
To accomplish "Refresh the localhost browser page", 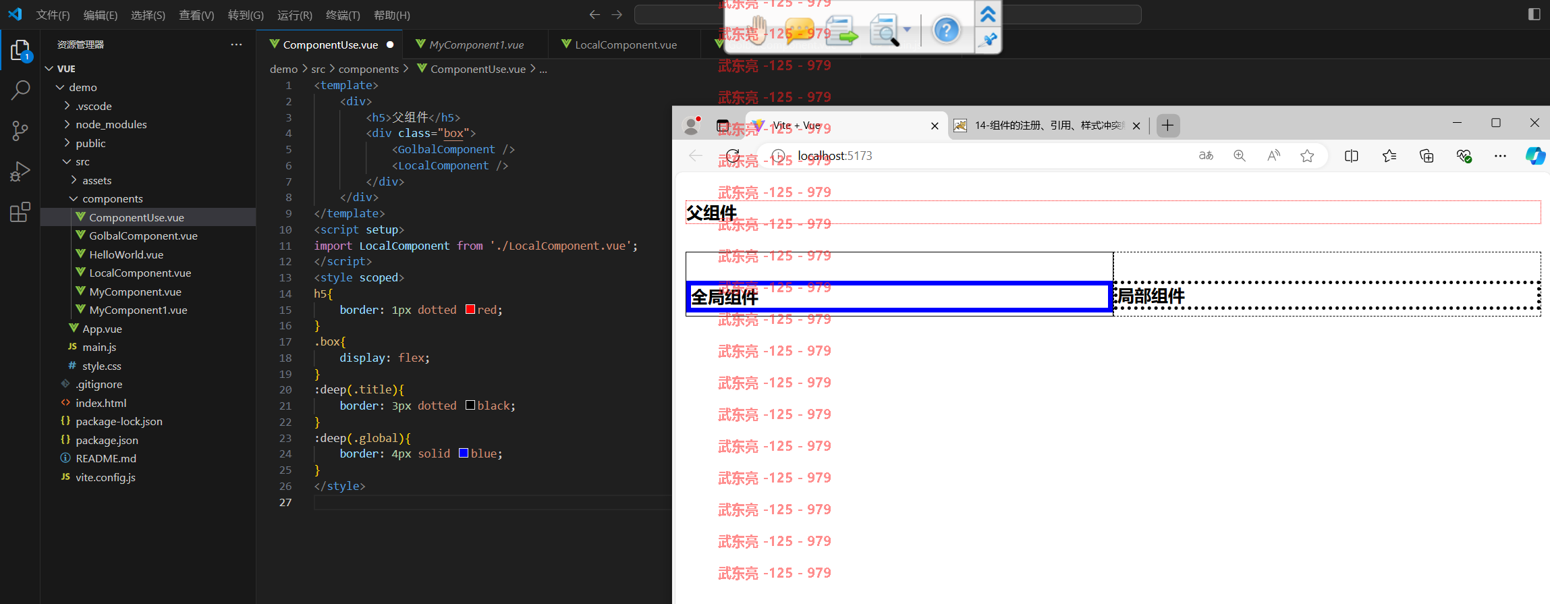I will pyautogui.click(x=733, y=156).
